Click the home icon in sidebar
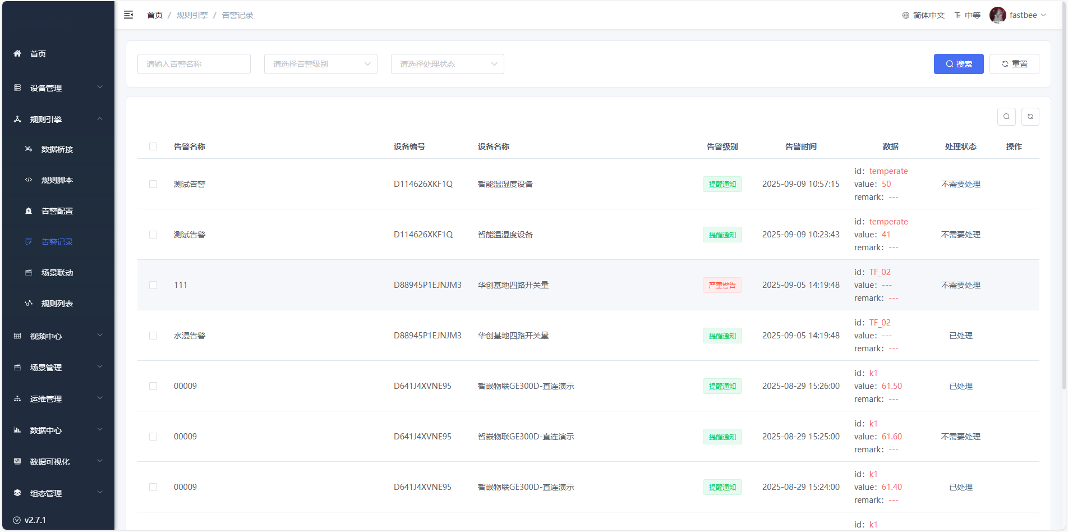Image resolution: width=1068 pixels, height=532 pixels. (17, 54)
